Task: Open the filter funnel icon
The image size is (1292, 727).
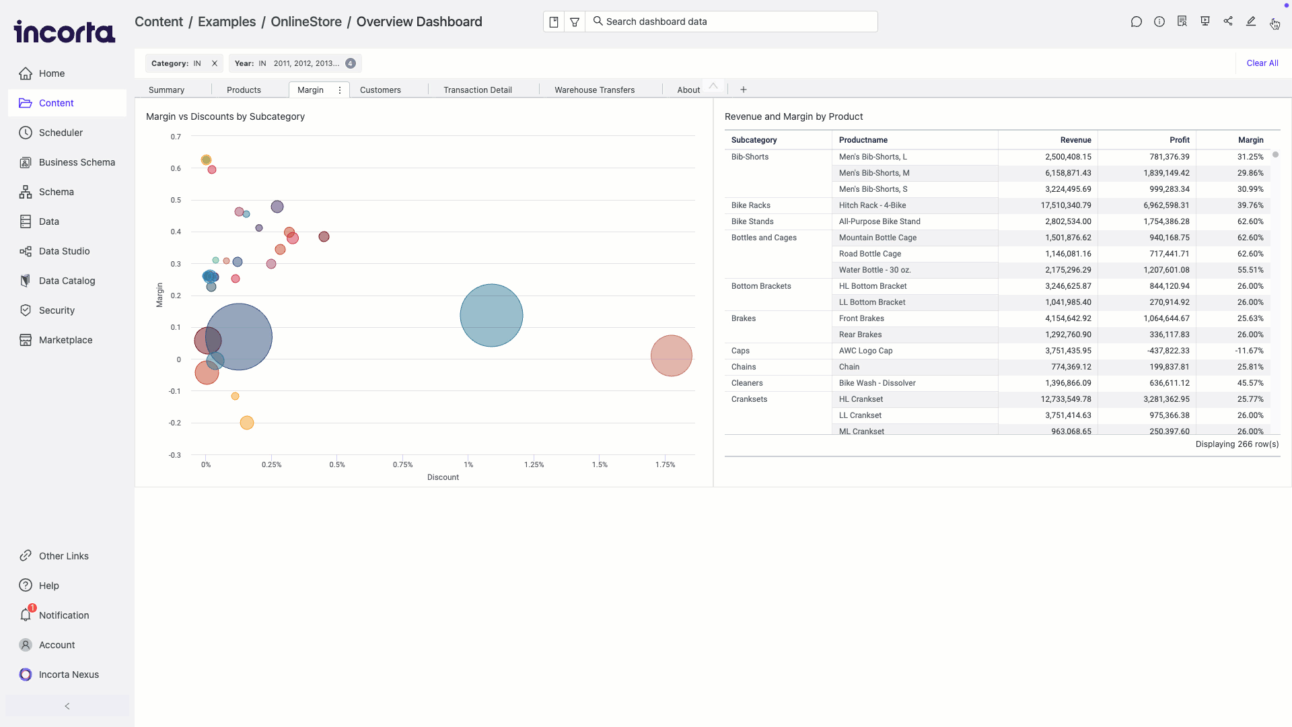Action: 575,22
